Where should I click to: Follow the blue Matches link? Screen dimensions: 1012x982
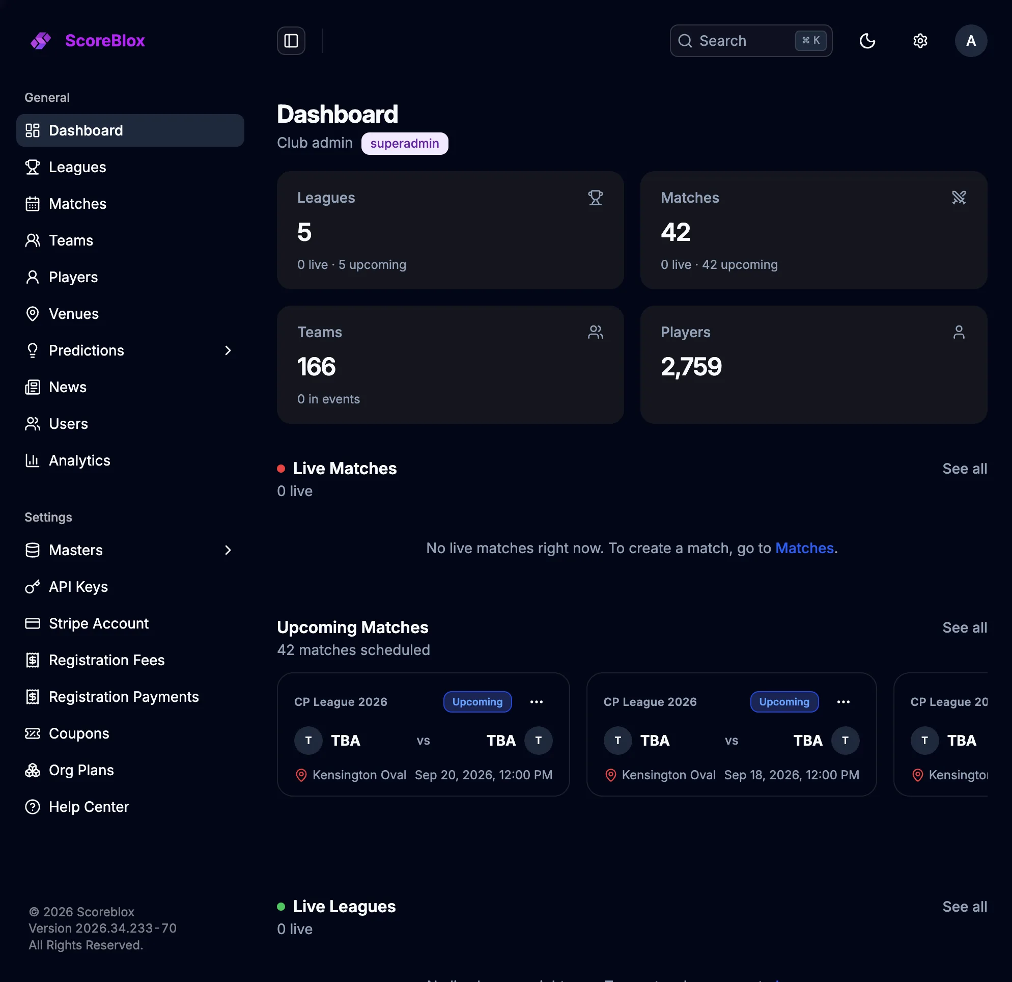[x=804, y=548]
